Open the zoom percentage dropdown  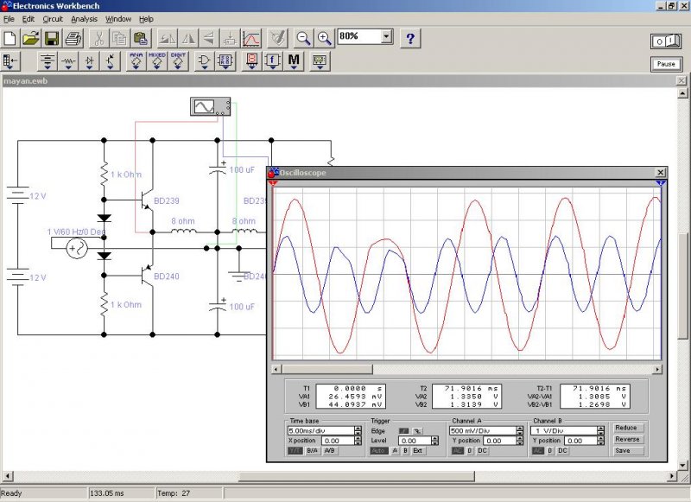[x=385, y=37]
